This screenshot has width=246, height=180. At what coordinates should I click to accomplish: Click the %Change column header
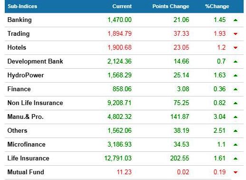(x=217, y=6)
